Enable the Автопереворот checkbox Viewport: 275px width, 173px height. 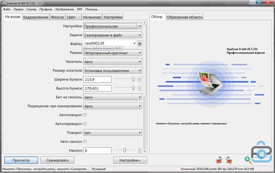[85, 124]
